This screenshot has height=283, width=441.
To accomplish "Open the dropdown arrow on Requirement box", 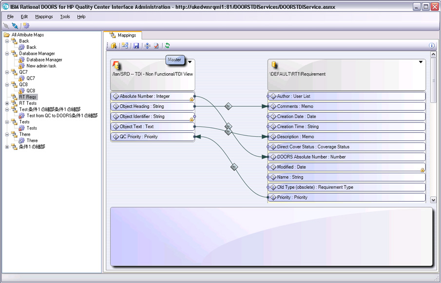I will (x=421, y=62).
